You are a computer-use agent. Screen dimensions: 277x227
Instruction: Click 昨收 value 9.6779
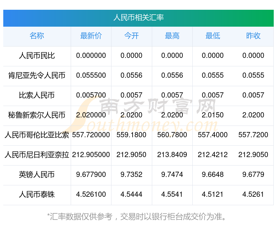pos(253,175)
